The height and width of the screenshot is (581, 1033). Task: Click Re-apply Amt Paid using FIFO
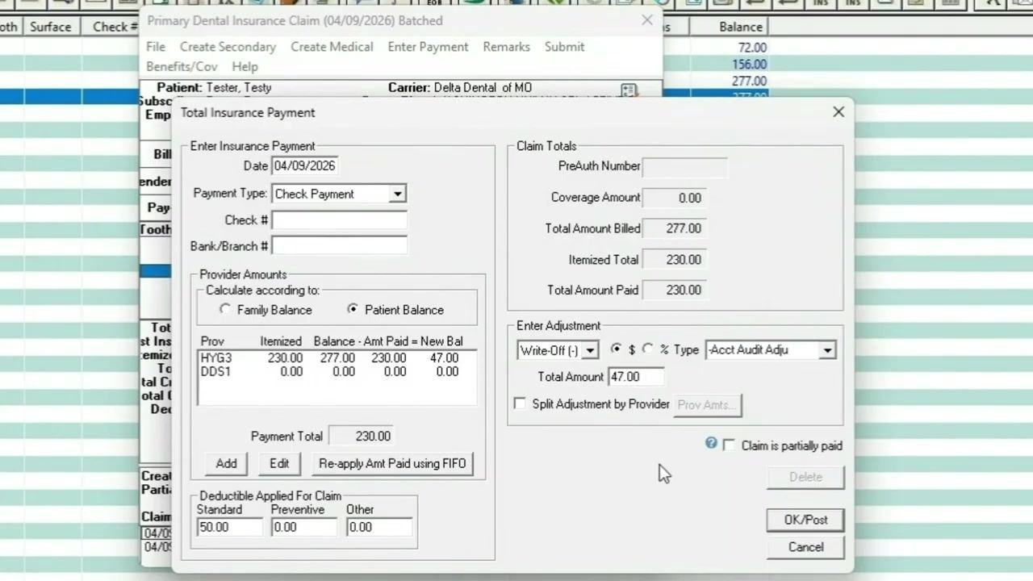click(392, 463)
